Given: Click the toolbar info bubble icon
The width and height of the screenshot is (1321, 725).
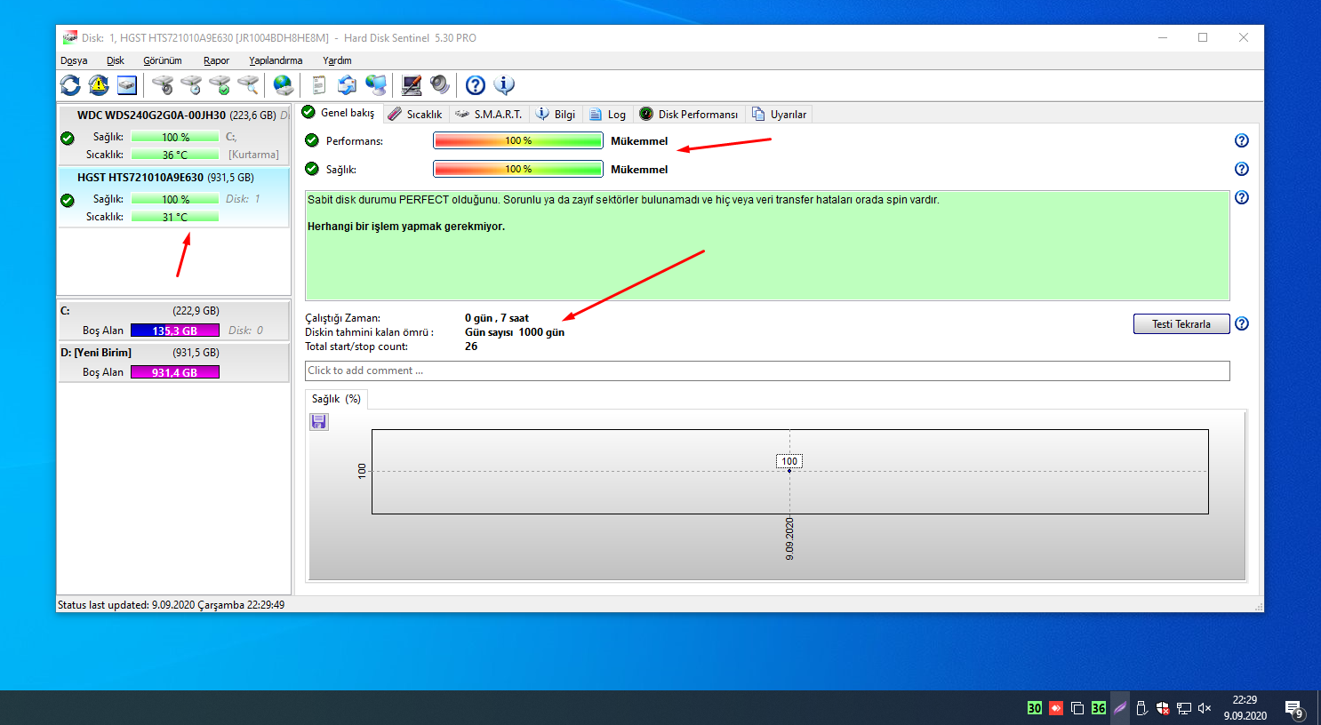Looking at the screenshot, I should click(504, 85).
